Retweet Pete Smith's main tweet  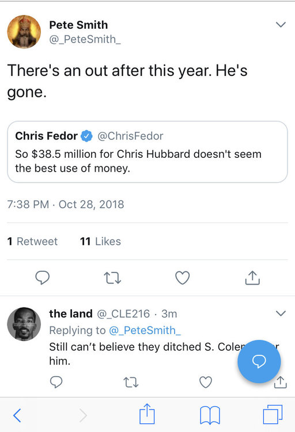(x=112, y=278)
